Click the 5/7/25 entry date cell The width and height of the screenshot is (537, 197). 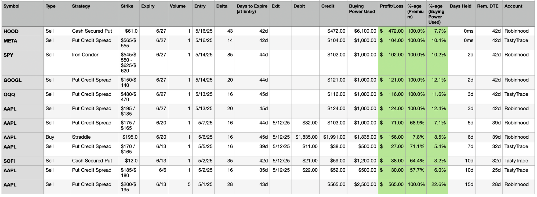pyautogui.click(x=203, y=126)
